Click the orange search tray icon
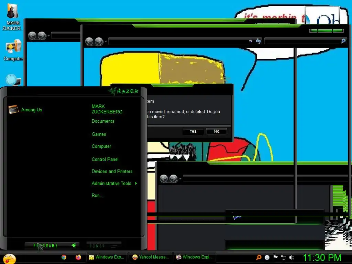Image resolution: width=352 pixels, height=264 pixels. (259, 257)
